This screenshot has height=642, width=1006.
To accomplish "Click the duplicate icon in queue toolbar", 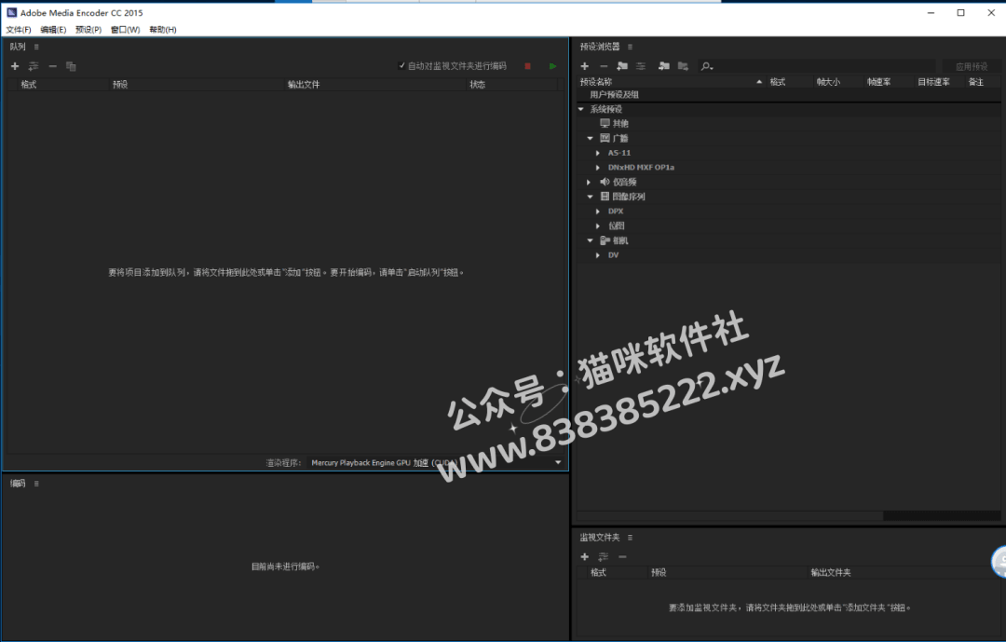I will [71, 66].
